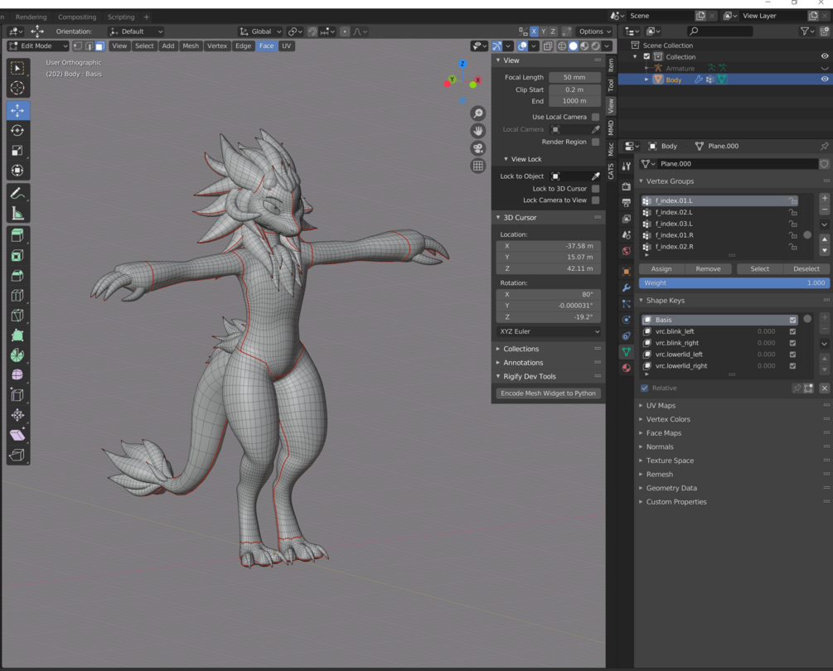Click the pan view hand icon

[x=478, y=131]
